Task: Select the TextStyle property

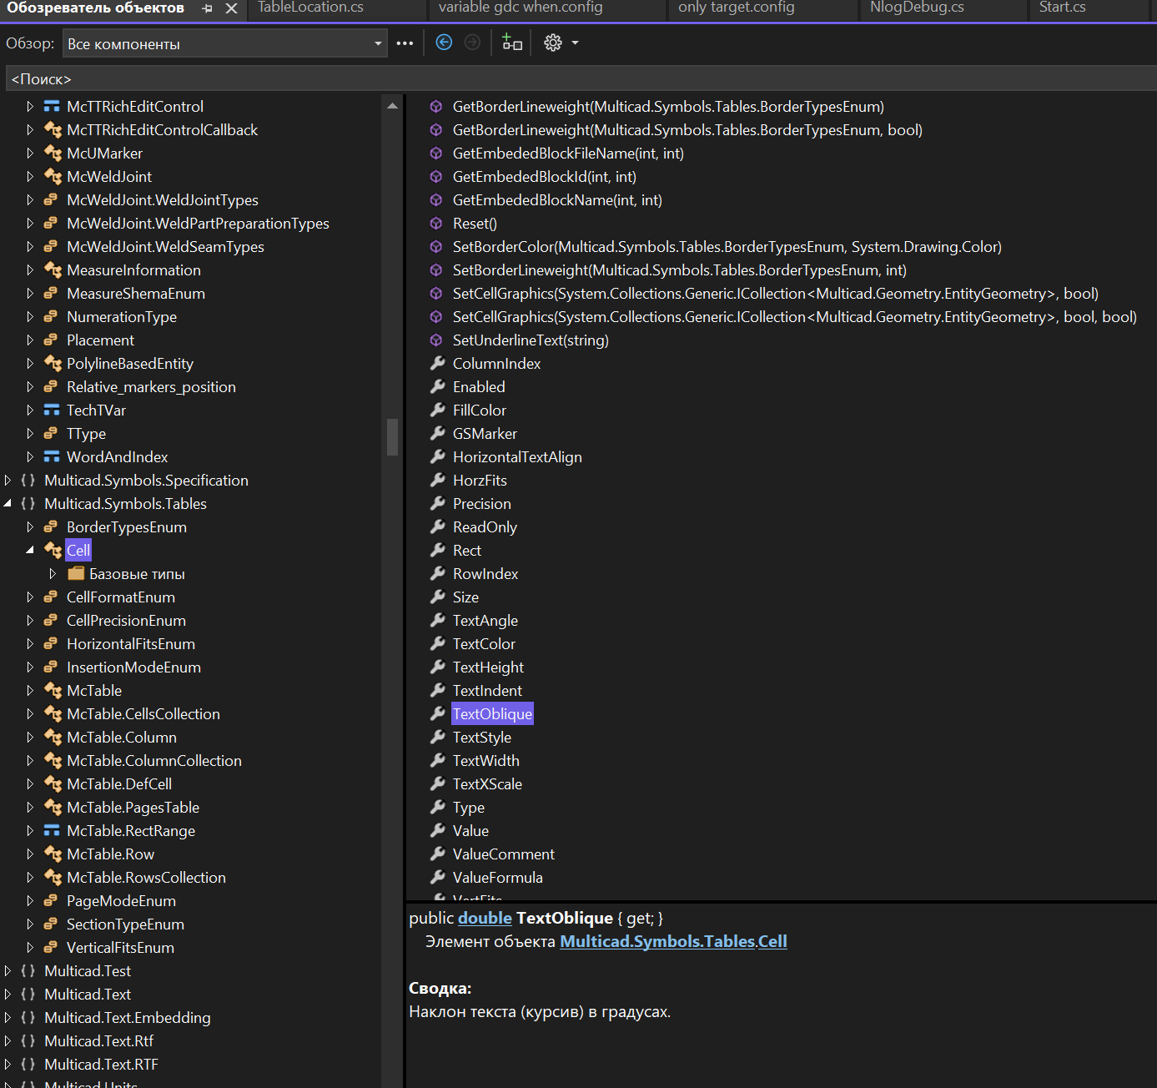Action: [x=481, y=737]
